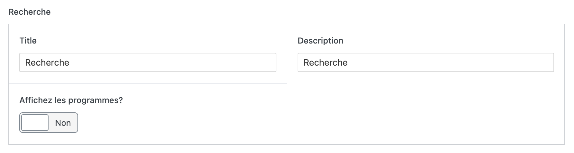The width and height of the screenshot is (574, 153).
Task: Click the word "Recherche" inside the Title field
Action: click(x=47, y=62)
